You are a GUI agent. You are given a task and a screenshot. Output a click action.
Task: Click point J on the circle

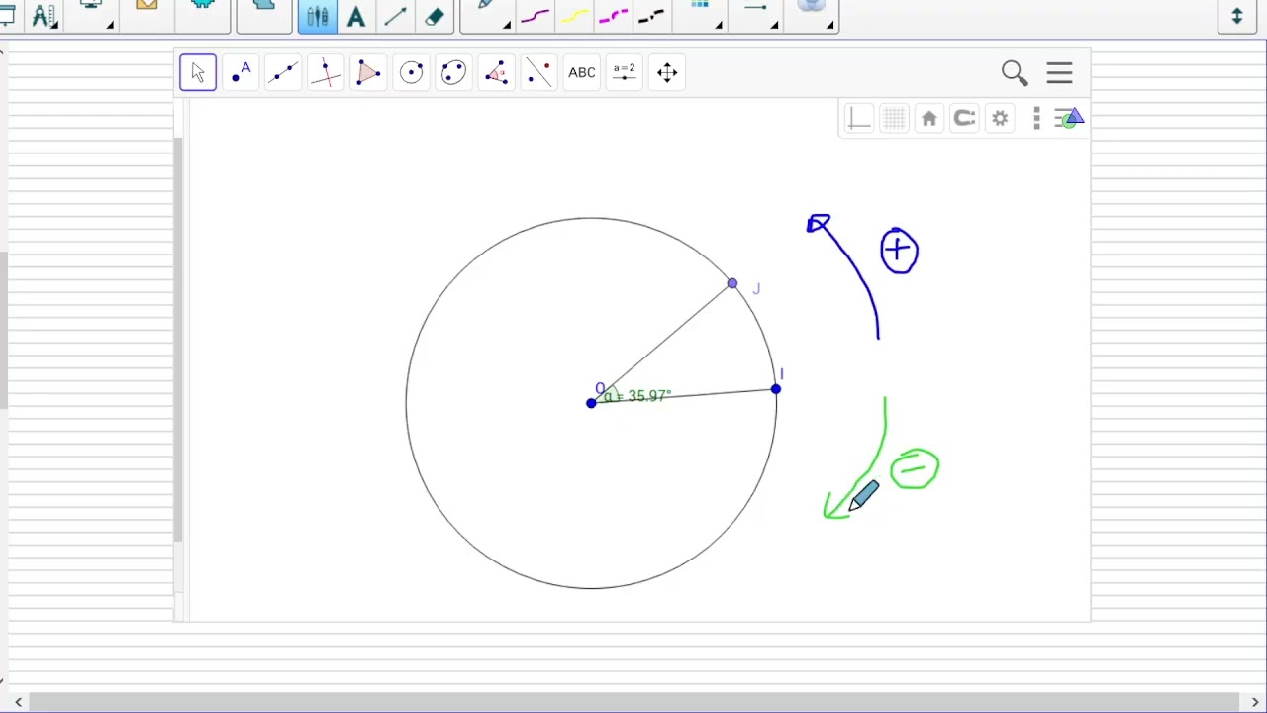tap(731, 284)
